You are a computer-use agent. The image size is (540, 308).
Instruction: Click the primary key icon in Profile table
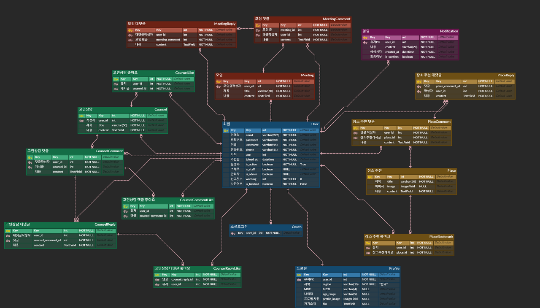pyautogui.click(x=299, y=274)
